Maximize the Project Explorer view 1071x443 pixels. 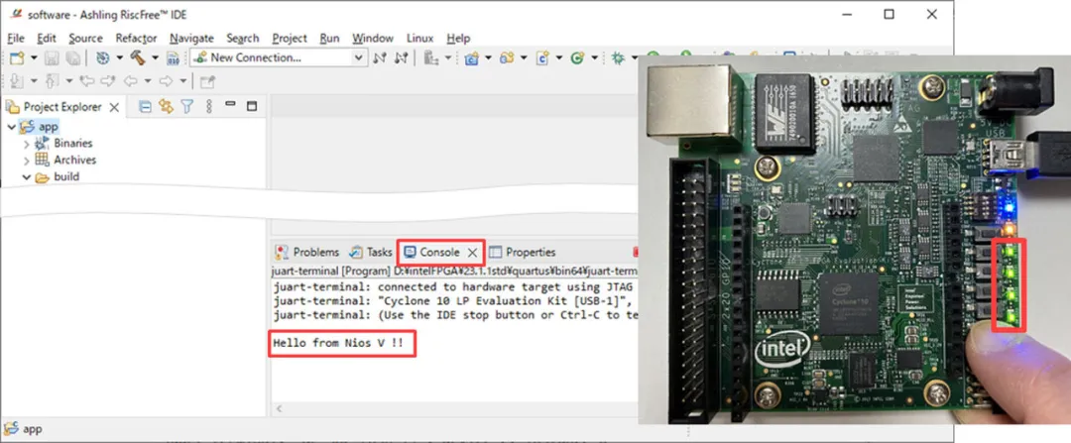tap(252, 106)
